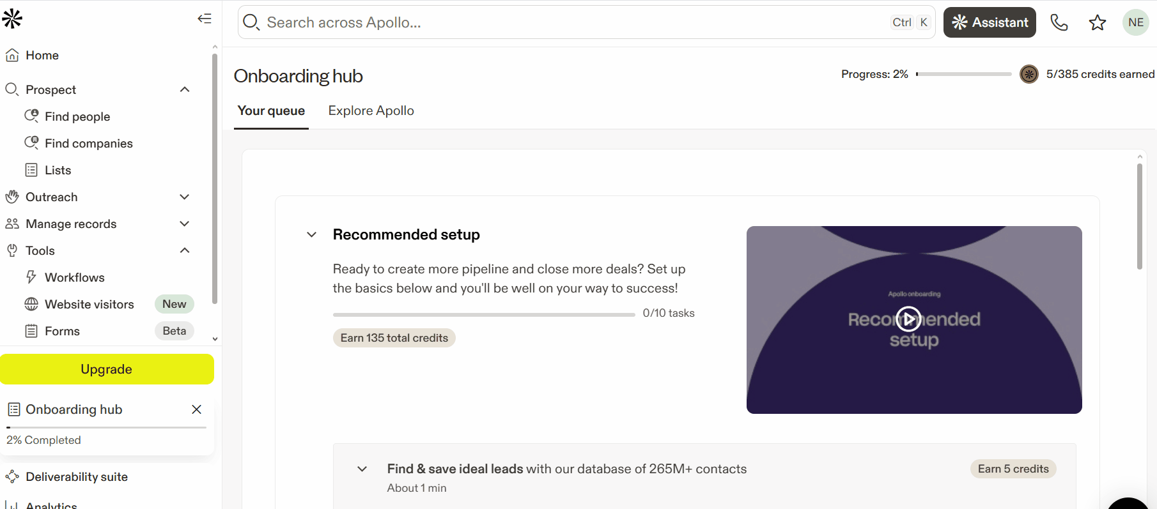Collapse the sidebar with the arrow icon
The image size is (1157, 509).
205,19
